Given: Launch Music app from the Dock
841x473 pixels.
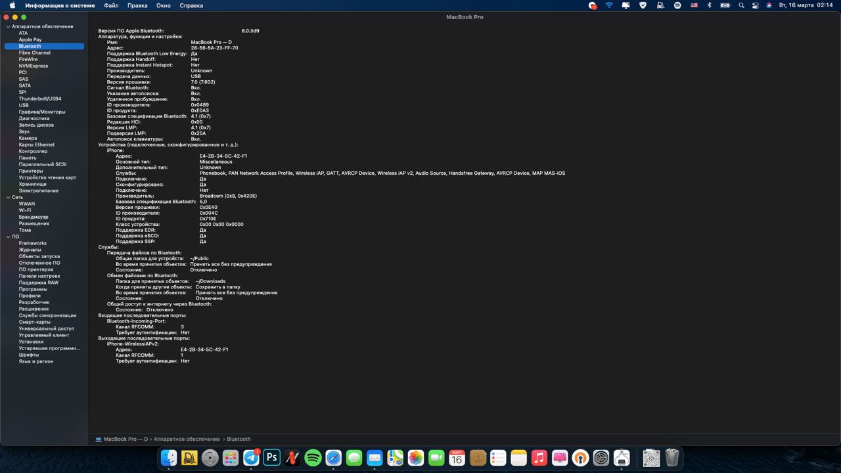Looking at the screenshot, I should [x=539, y=458].
